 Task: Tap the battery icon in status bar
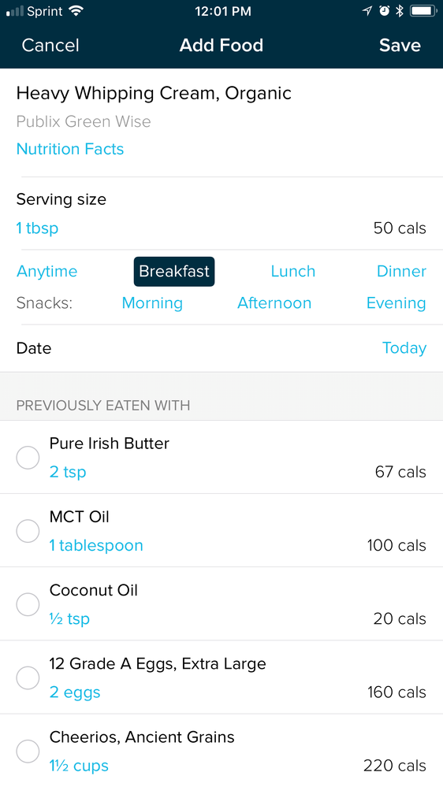click(423, 11)
